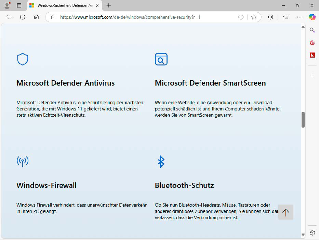
Task: Click the paragraph about Echtzeit-Virenschutz
Action: [x=80, y=109]
